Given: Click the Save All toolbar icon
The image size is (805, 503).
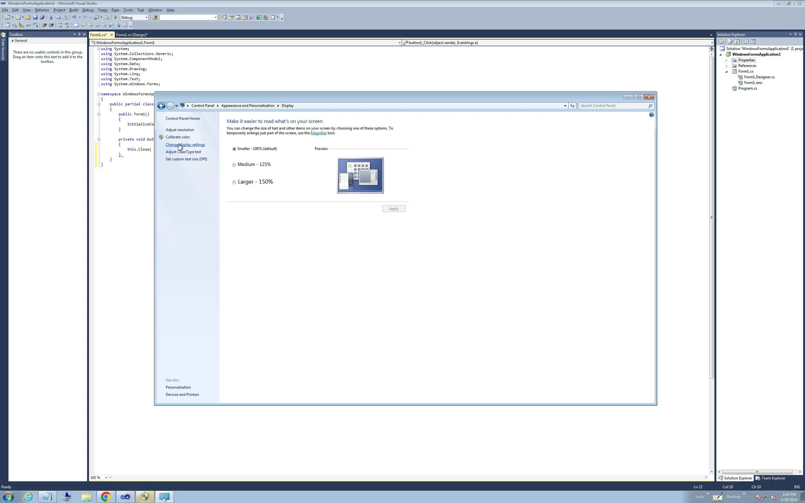Looking at the screenshot, I should pyautogui.click(x=42, y=17).
